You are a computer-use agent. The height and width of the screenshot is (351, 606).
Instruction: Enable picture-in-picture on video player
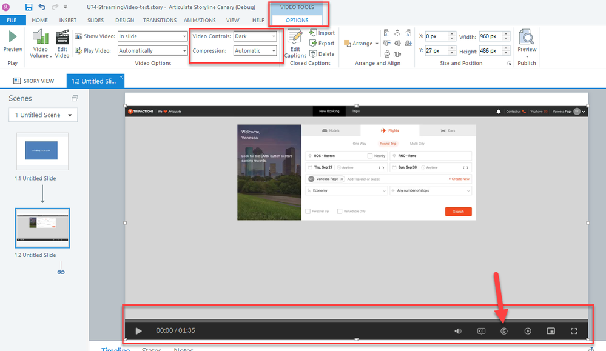point(551,331)
